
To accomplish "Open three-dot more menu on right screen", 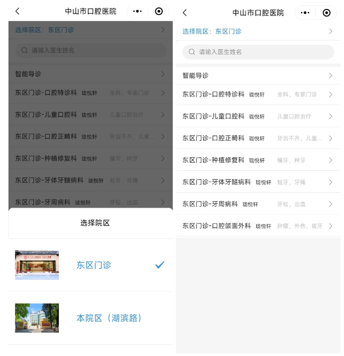I will [x=305, y=13].
